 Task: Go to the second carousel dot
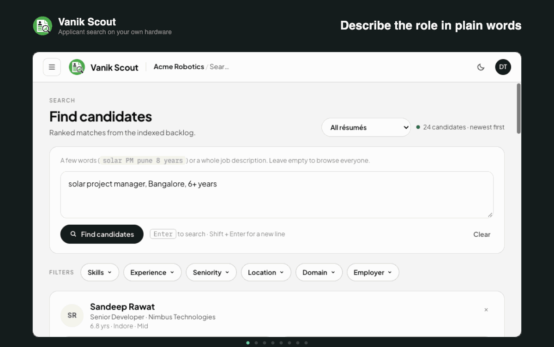click(x=256, y=343)
